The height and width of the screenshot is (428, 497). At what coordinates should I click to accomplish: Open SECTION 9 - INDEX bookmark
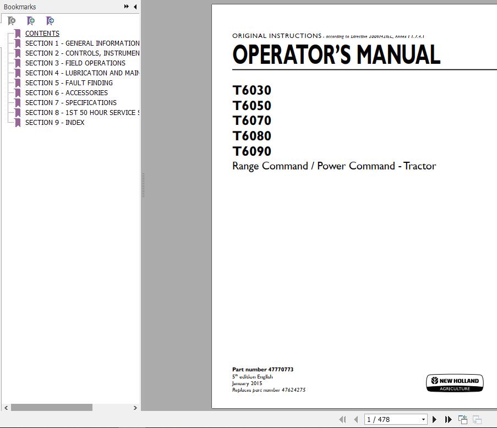(55, 122)
